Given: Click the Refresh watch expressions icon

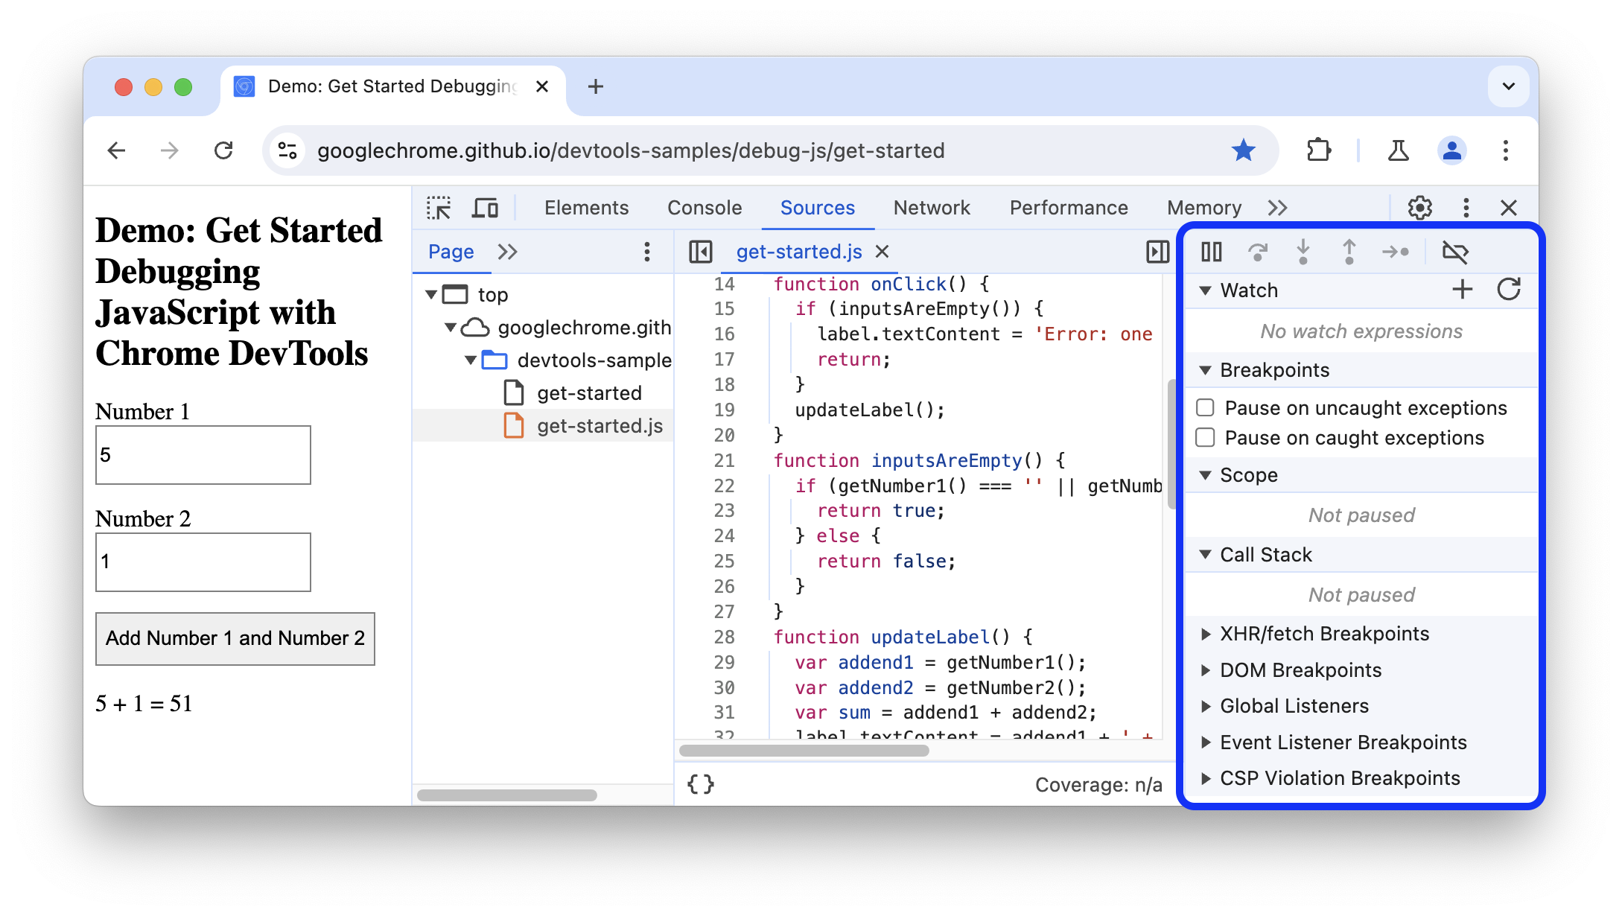Looking at the screenshot, I should pos(1506,290).
